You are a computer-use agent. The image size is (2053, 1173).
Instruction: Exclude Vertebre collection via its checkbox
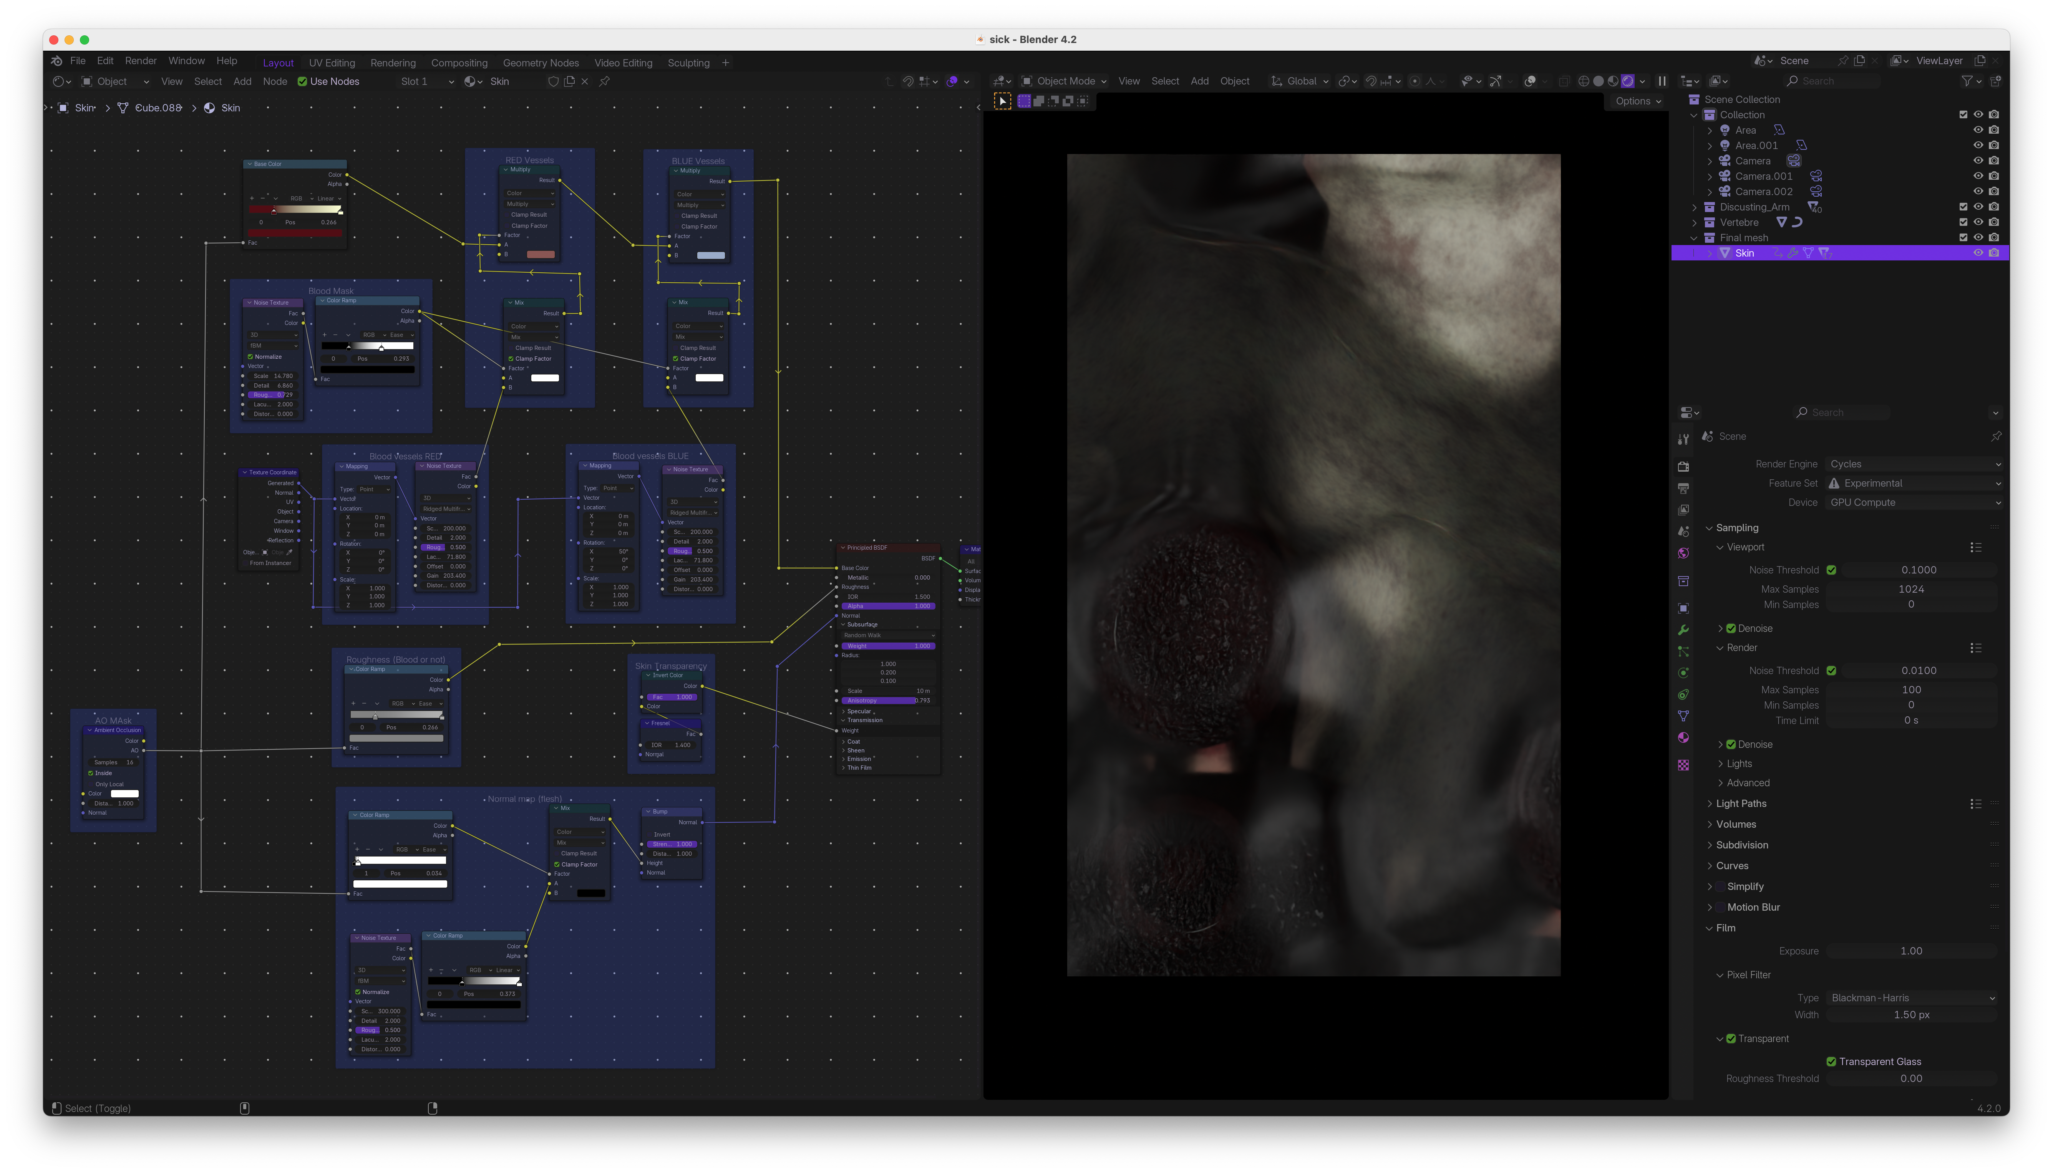coord(1963,222)
